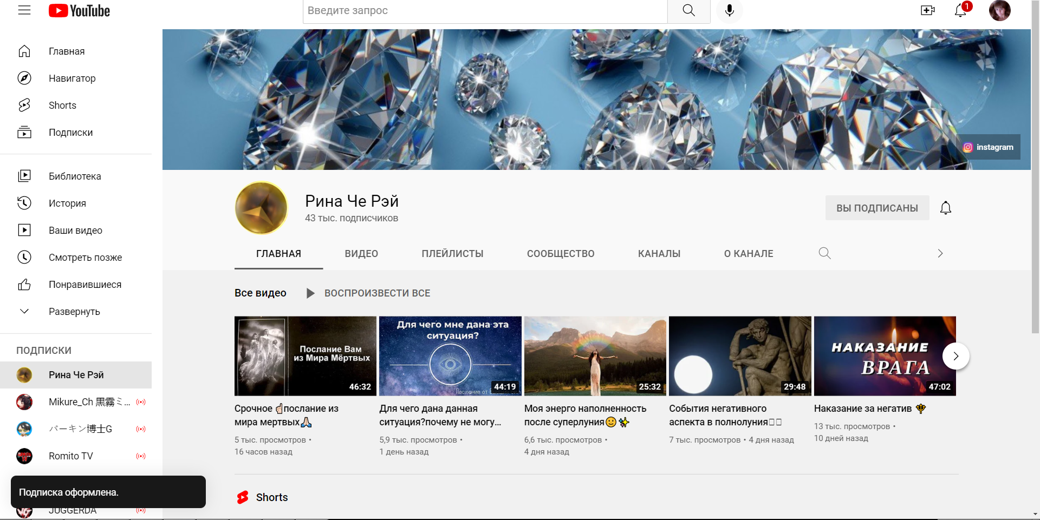Click the search input field

point(485,10)
